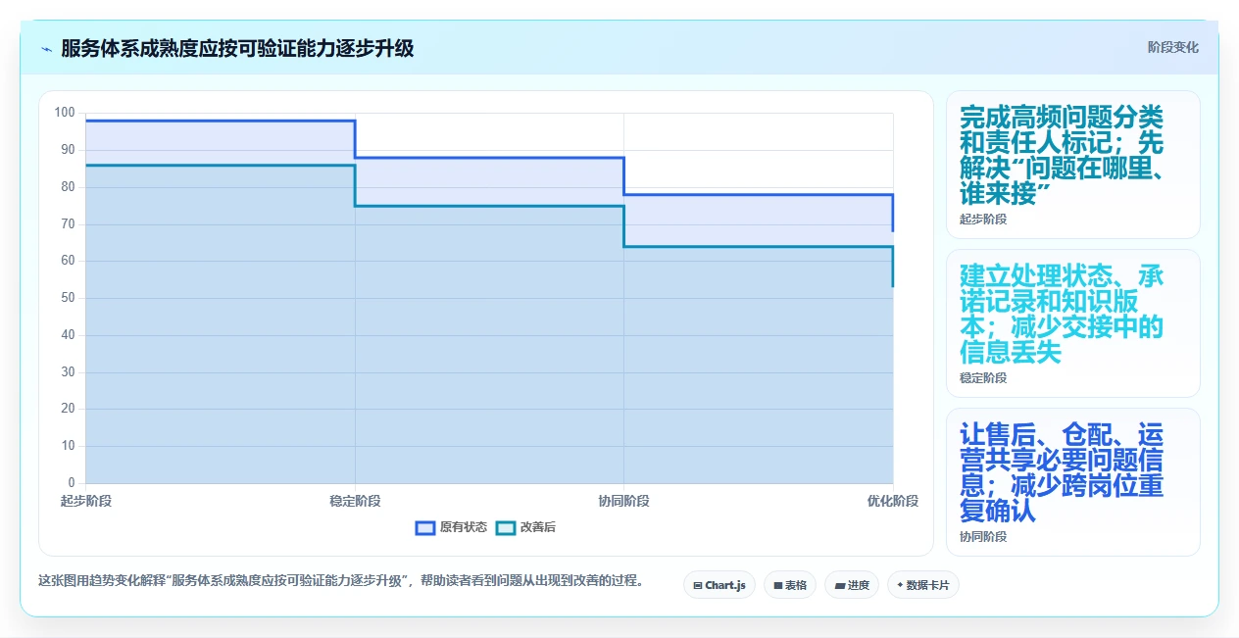Click the 表格 tag button
The width and height of the screenshot is (1239, 638).
click(790, 585)
